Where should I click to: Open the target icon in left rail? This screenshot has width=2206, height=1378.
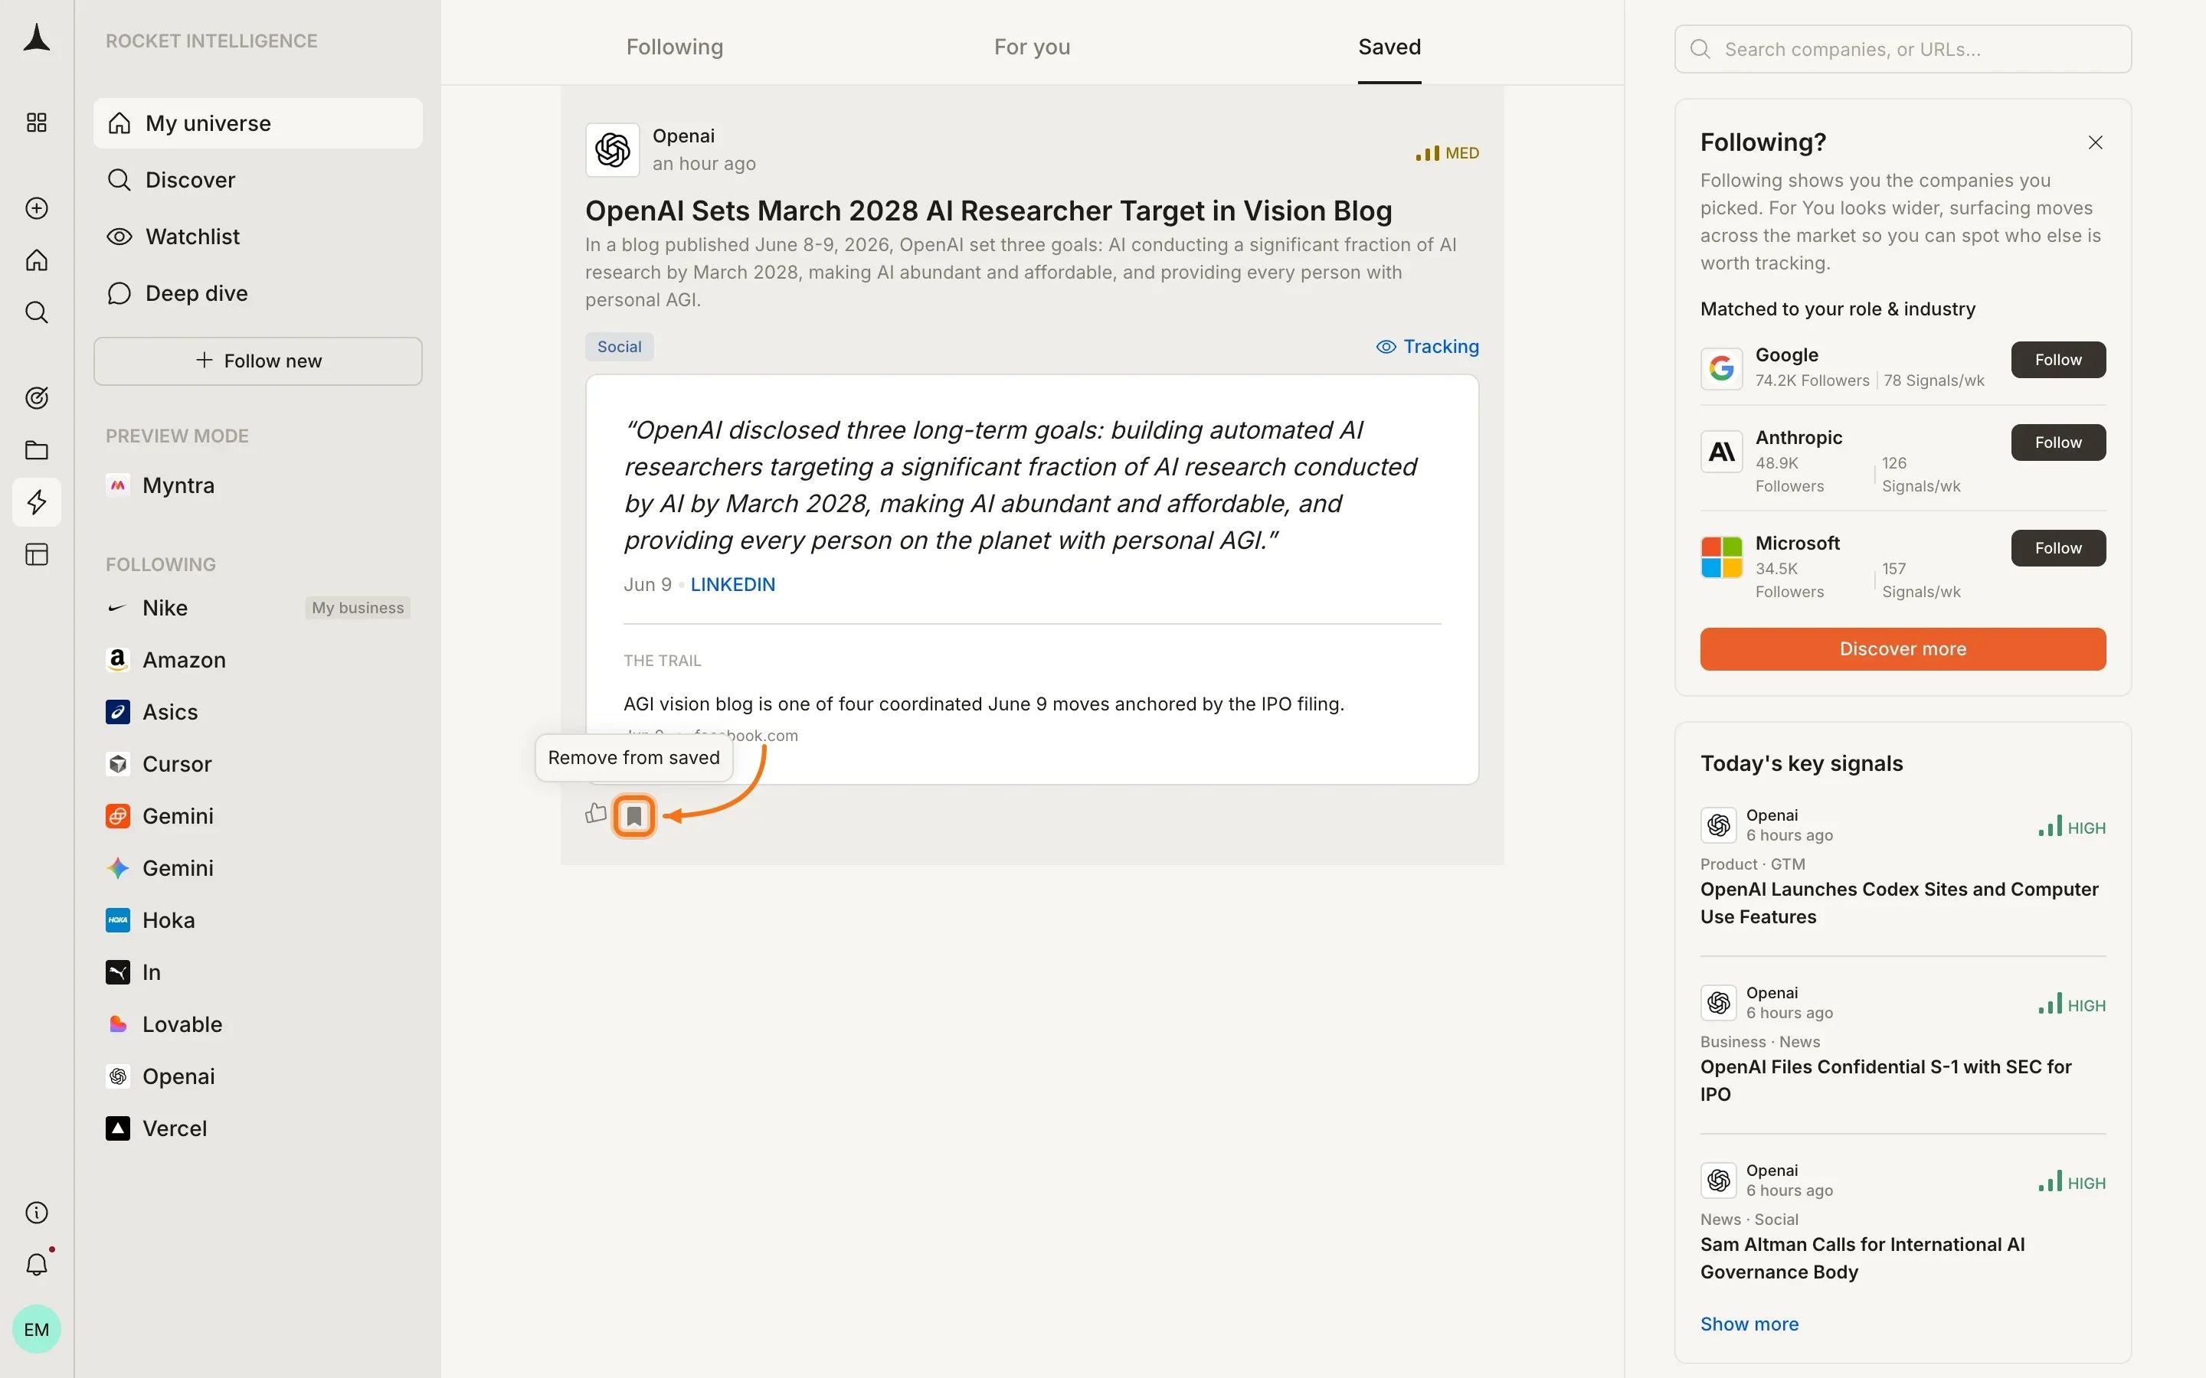tap(37, 398)
